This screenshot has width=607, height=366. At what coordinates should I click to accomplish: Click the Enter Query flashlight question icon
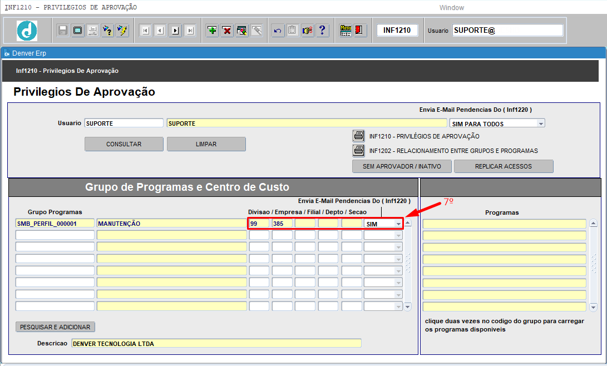coord(107,30)
